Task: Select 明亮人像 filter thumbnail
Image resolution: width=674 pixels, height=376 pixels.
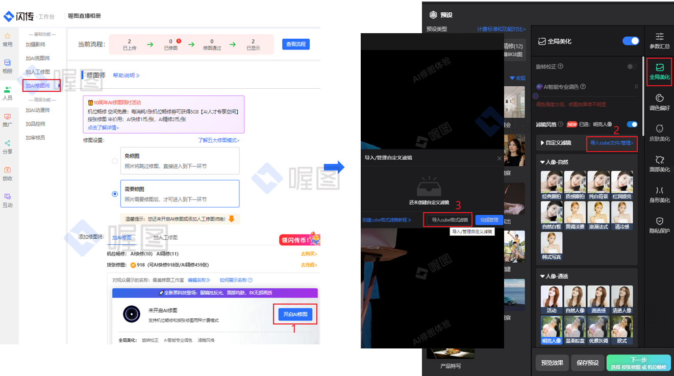Action: point(552,330)
